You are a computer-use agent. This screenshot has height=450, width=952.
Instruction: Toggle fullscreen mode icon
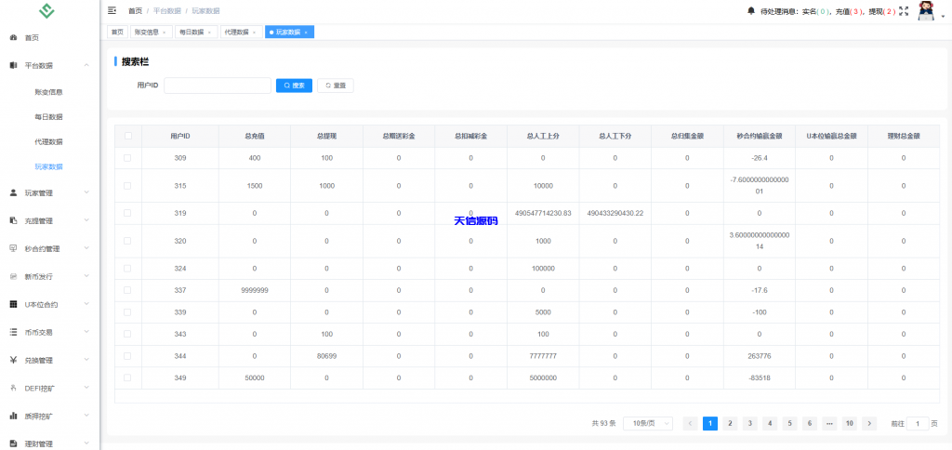pyautogui.click(x=904, y=11)
